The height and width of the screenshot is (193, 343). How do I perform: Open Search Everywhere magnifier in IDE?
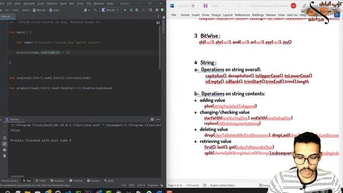[x=151, y=10]
